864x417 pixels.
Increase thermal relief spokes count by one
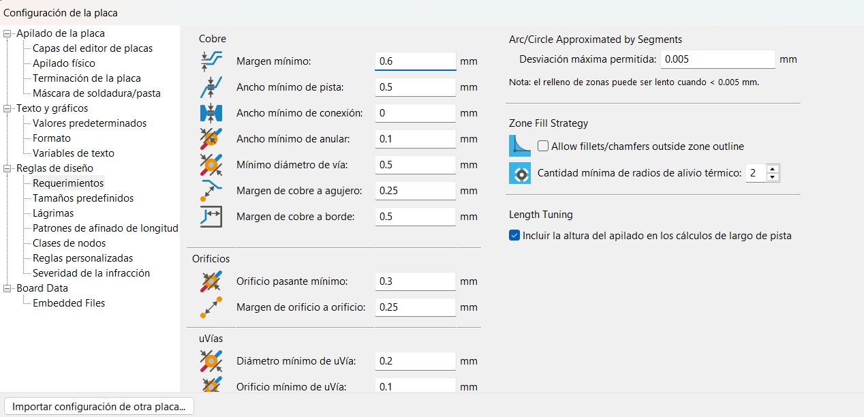coord(772,169)
